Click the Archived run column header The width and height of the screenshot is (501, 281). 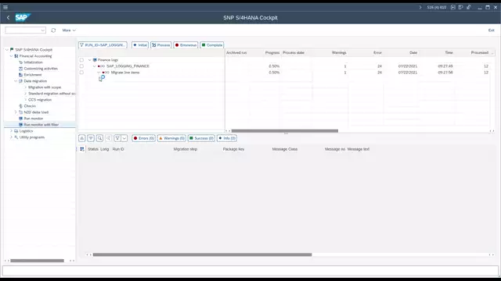pos(236,52)
